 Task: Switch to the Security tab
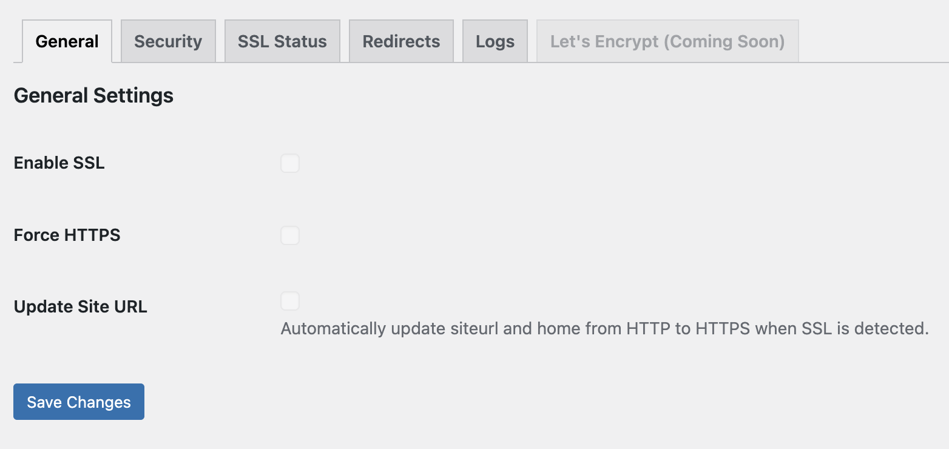[x=168, y=41]
